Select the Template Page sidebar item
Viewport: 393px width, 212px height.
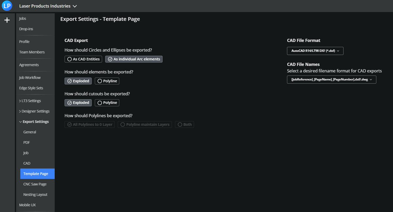click(37, 174)
